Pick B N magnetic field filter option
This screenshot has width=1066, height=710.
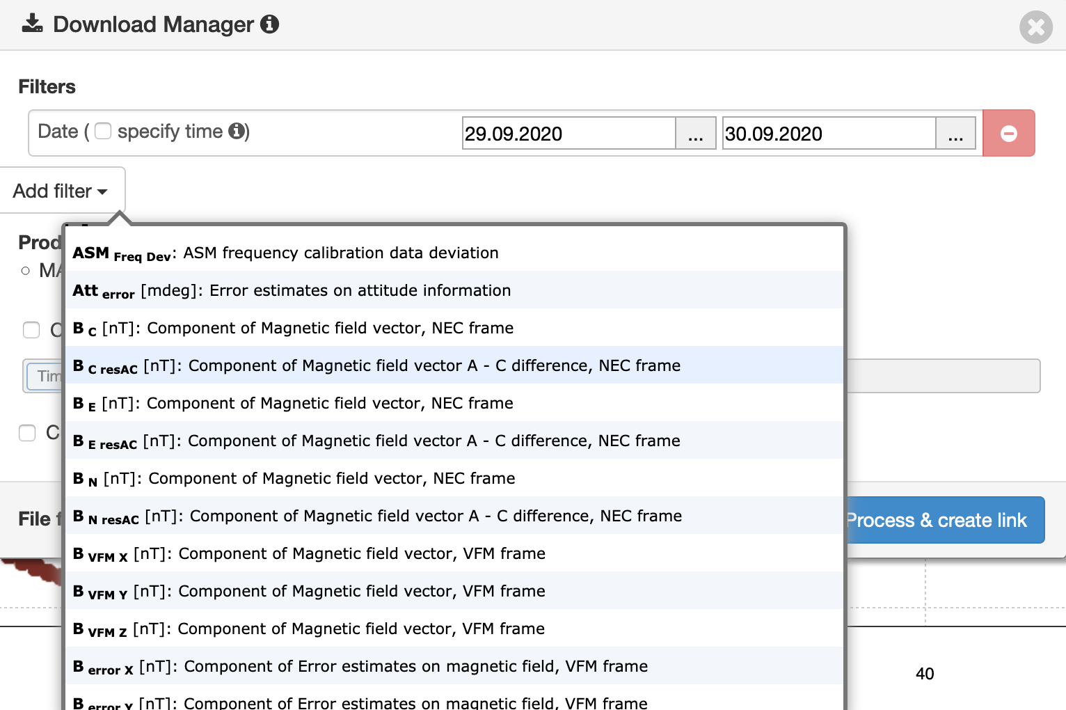454,478
